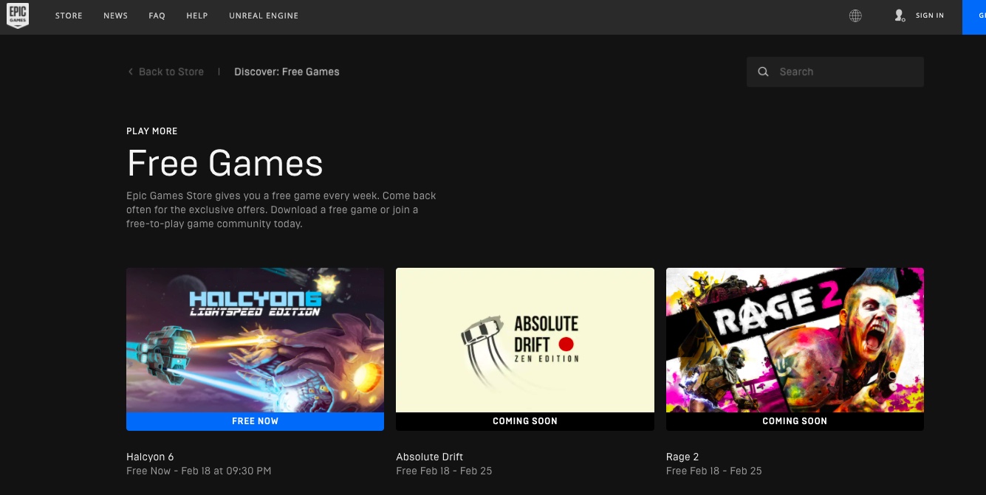The height and width of the screenshot is (495, 986).
Task: Click the user profile icon
Action: point(899,15)
